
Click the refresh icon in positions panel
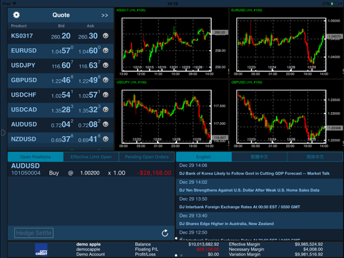(x=165, y=233)
